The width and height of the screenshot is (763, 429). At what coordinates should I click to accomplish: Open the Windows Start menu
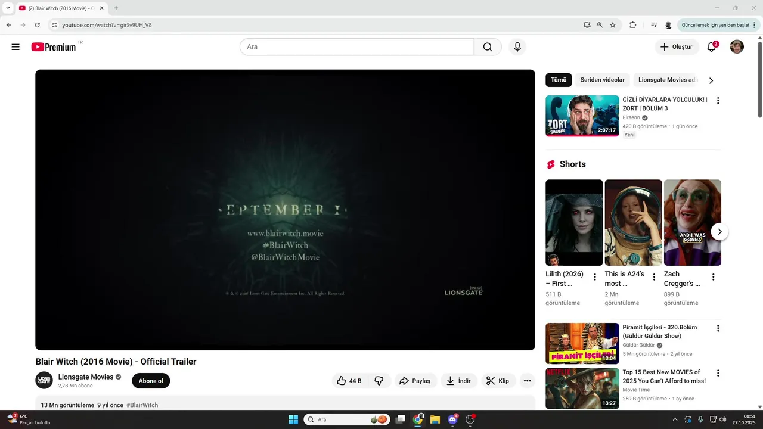click(293, 419)
